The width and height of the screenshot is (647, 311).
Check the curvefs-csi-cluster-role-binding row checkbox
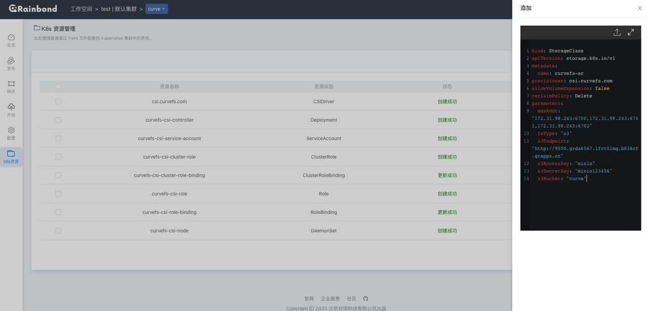[58, 175]
